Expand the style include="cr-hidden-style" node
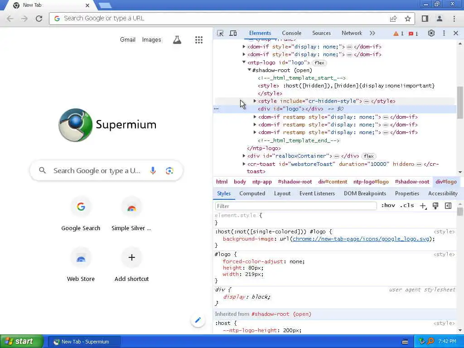 (x=255, y=101)
